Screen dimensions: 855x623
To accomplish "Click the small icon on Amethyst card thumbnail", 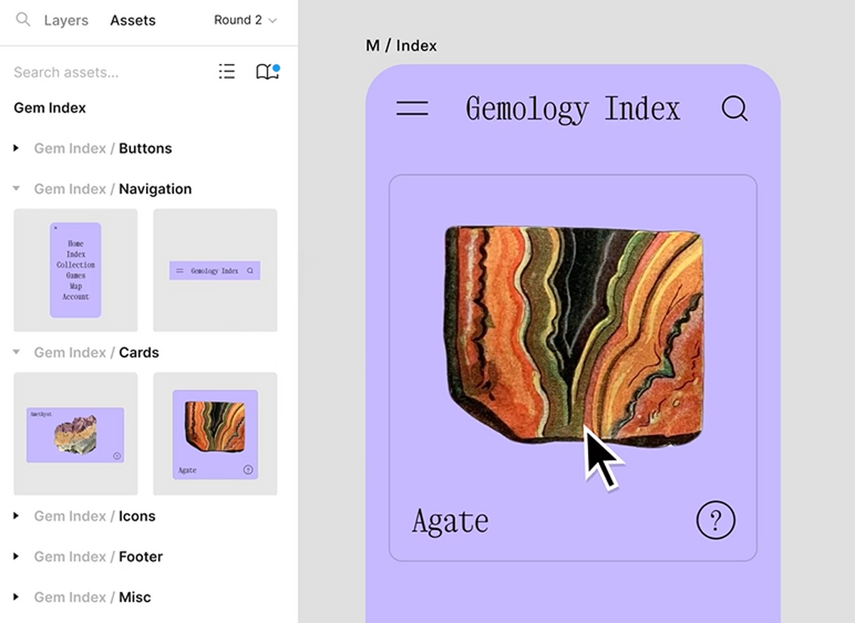I will pos(117,456).
